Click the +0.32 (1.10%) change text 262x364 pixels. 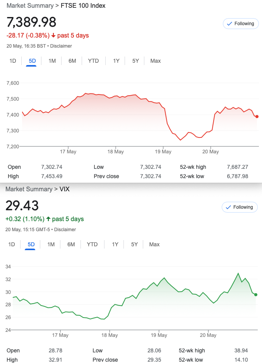[25, 219]
